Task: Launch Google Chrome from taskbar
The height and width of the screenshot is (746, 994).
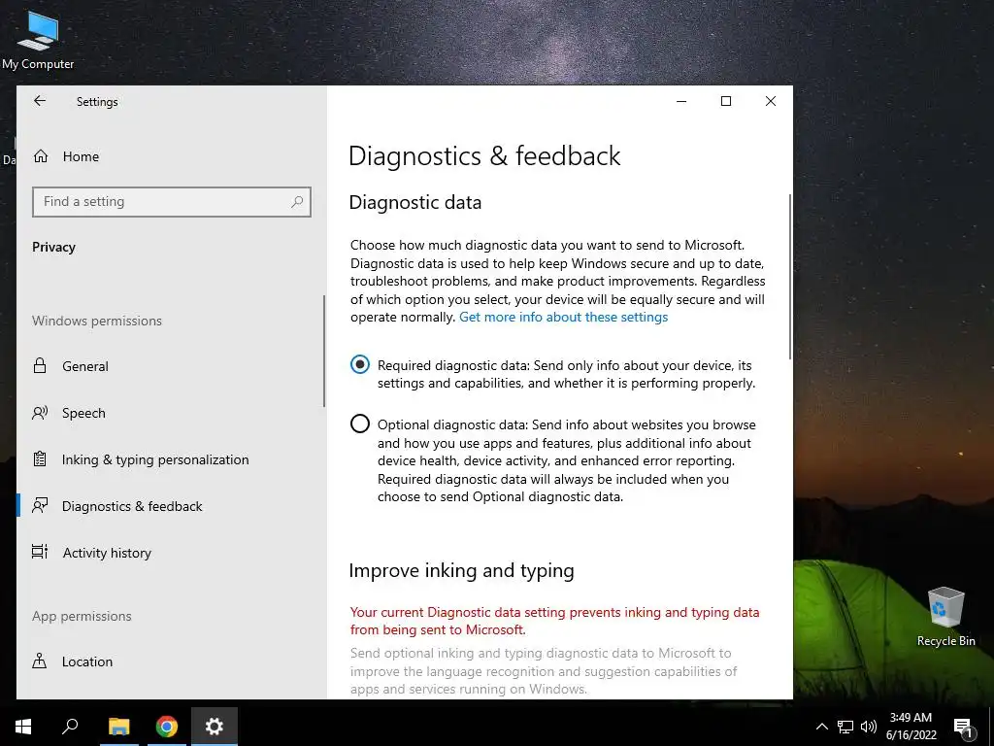Action: 167,727
